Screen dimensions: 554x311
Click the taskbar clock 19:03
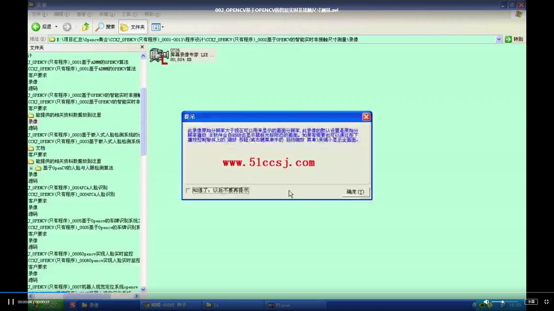(x=515, y=305)
